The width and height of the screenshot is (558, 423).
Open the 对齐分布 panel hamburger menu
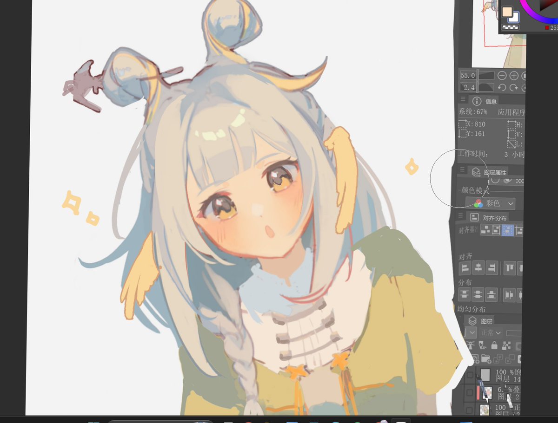460,215
